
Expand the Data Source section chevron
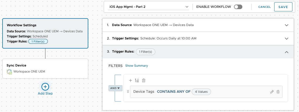coord(286,25)
